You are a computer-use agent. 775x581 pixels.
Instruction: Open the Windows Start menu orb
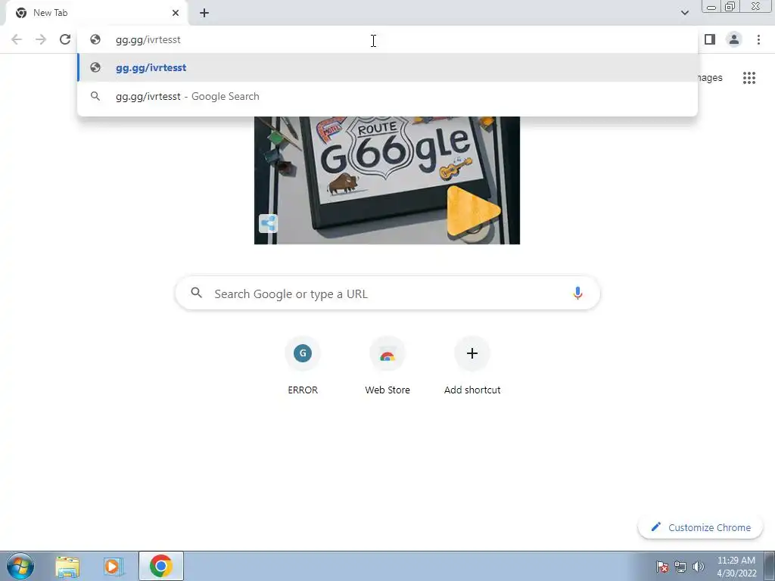click(x=20, y=566)
